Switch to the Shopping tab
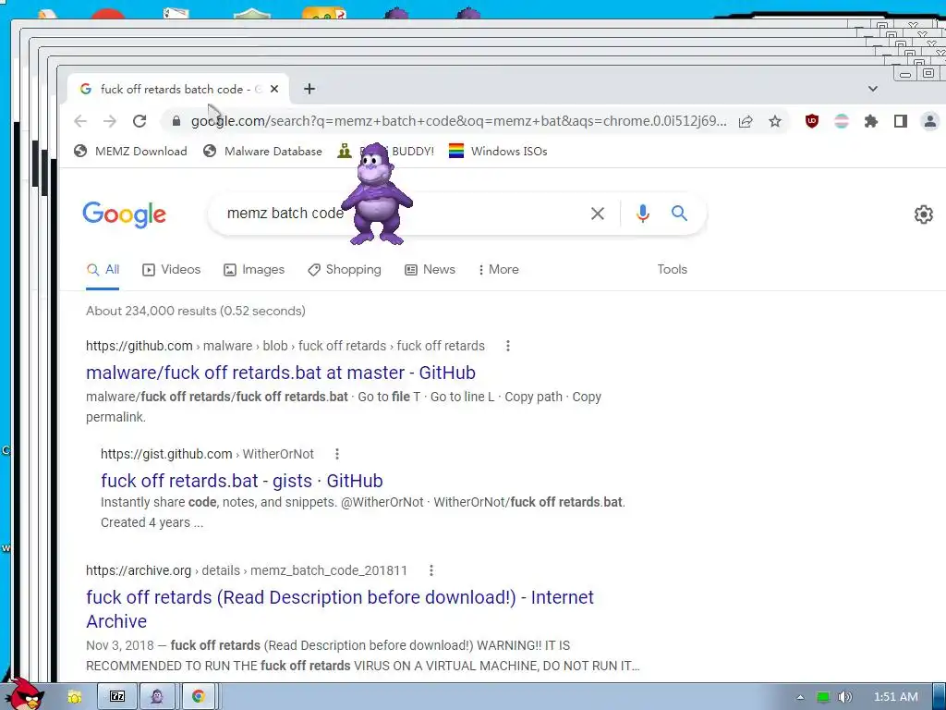 pos(345,270)
